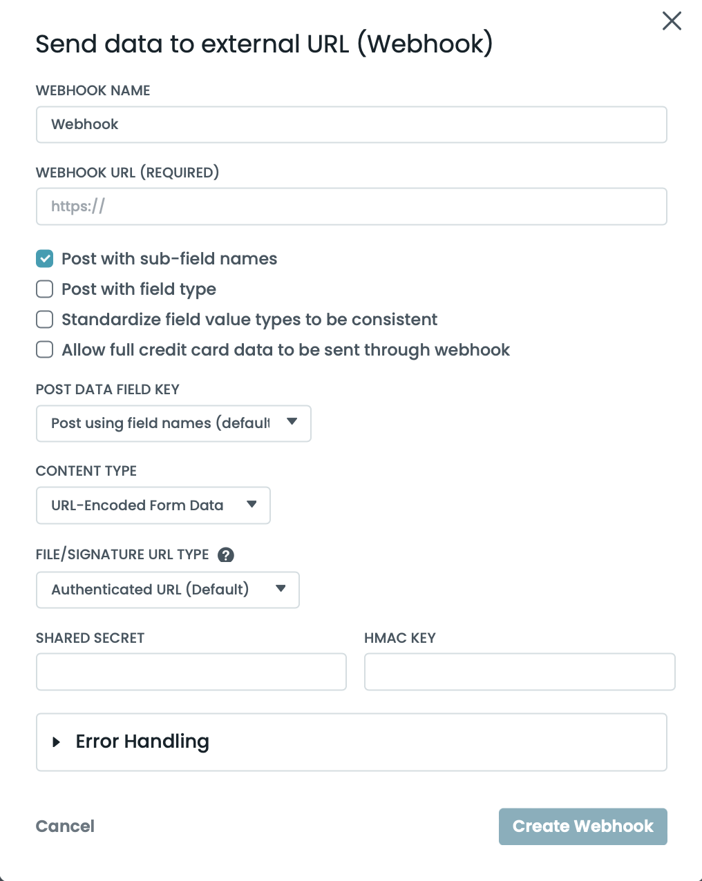
Task: Click the Post Data Field Key arrow icon
Action: (292, 422)
